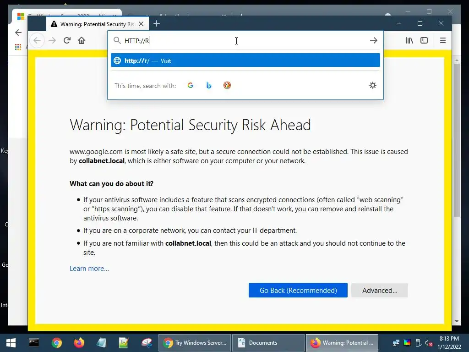Search this time with DuckDuckGo

pyautogui.click(x=227, y=86)
